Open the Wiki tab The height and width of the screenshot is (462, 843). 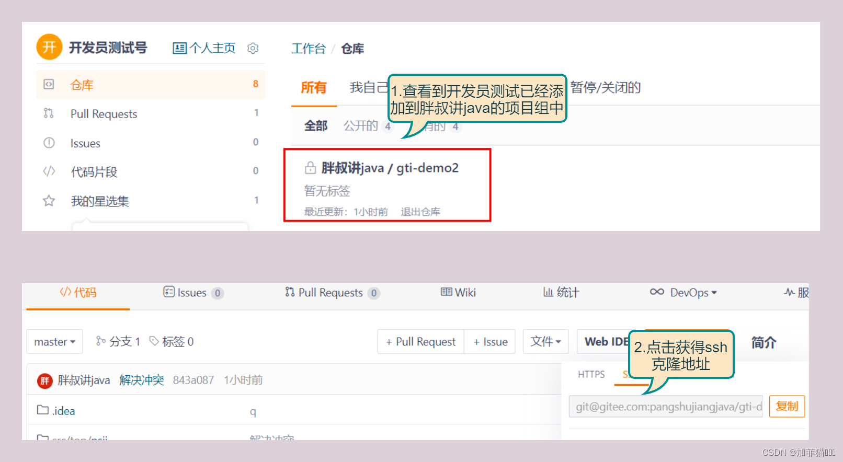[458, 293]
